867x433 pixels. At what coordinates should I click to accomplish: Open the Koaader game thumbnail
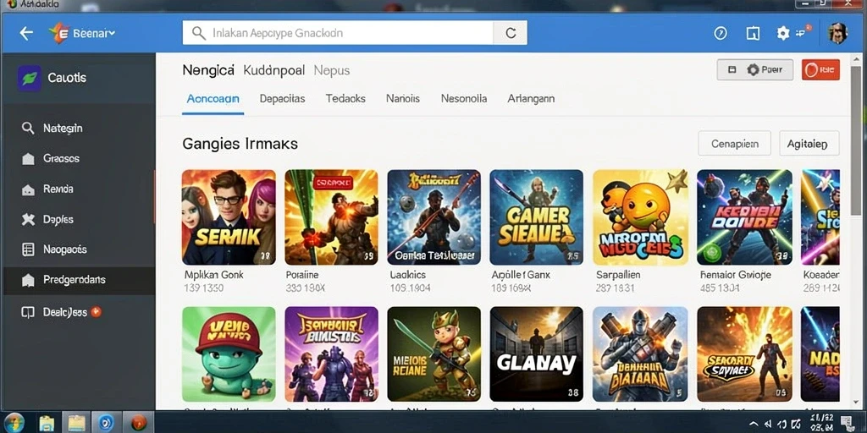click(820, 217)
